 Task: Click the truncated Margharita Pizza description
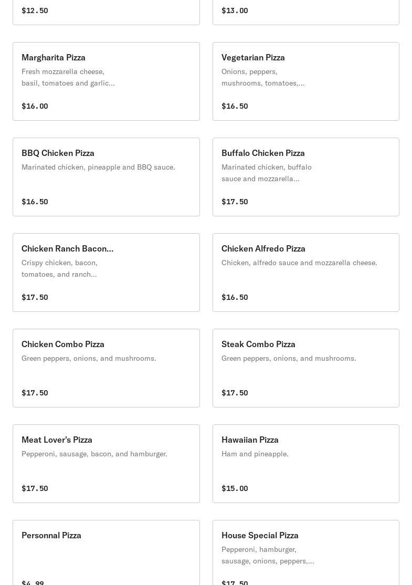tap(68, 77)
